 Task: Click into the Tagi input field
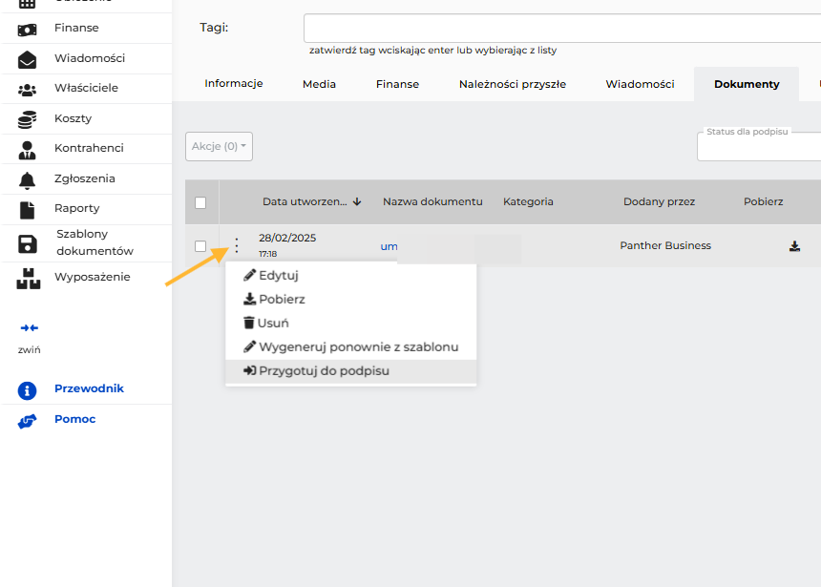tap(562, 29)
